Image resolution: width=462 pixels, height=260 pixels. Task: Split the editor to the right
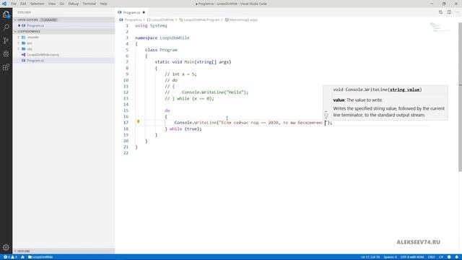(x=449, y=12)
